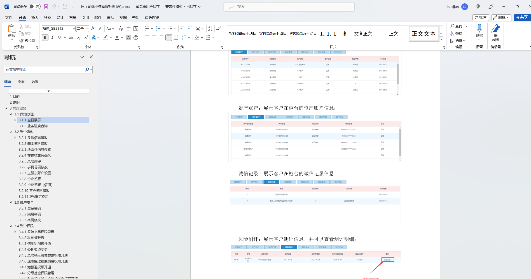Open the font name dropdown
Screen dimensions: 531x279
74,29
